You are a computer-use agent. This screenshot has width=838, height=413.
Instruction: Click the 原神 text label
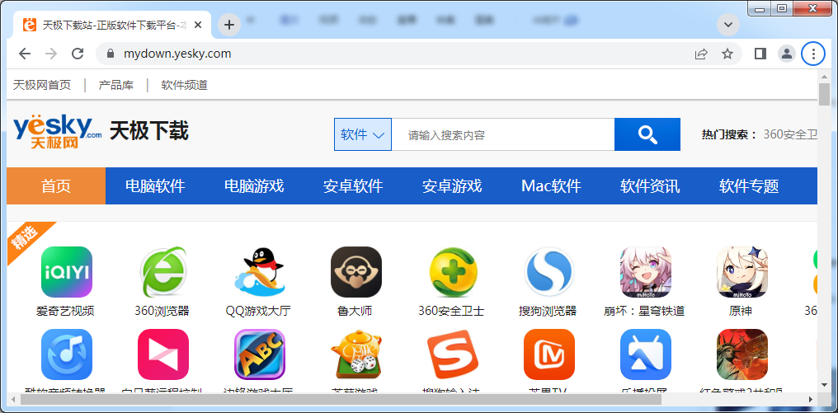coord(741,311)
